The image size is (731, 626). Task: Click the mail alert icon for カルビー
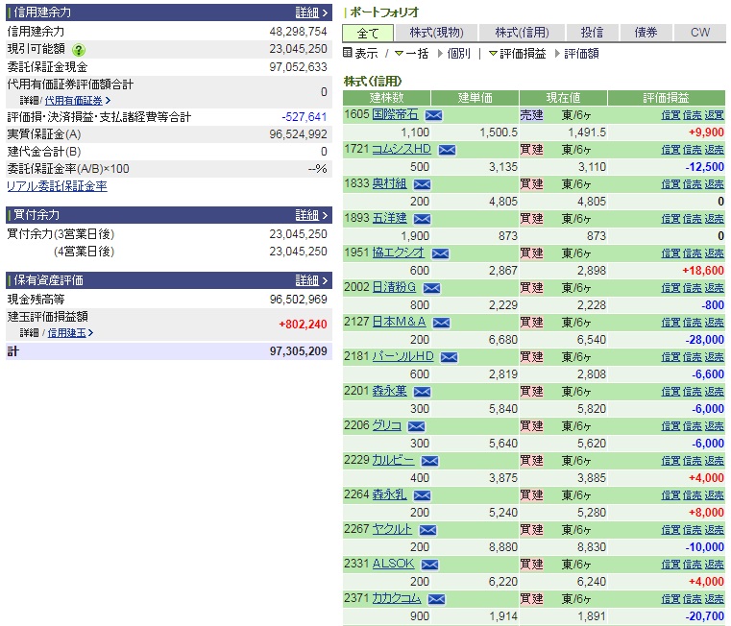click(x=429, y=461)
